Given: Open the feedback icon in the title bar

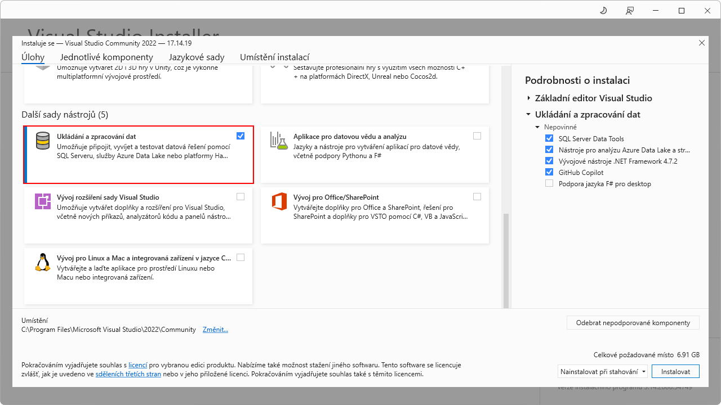Looking at the screenshot, I should (x=629, y=10).
